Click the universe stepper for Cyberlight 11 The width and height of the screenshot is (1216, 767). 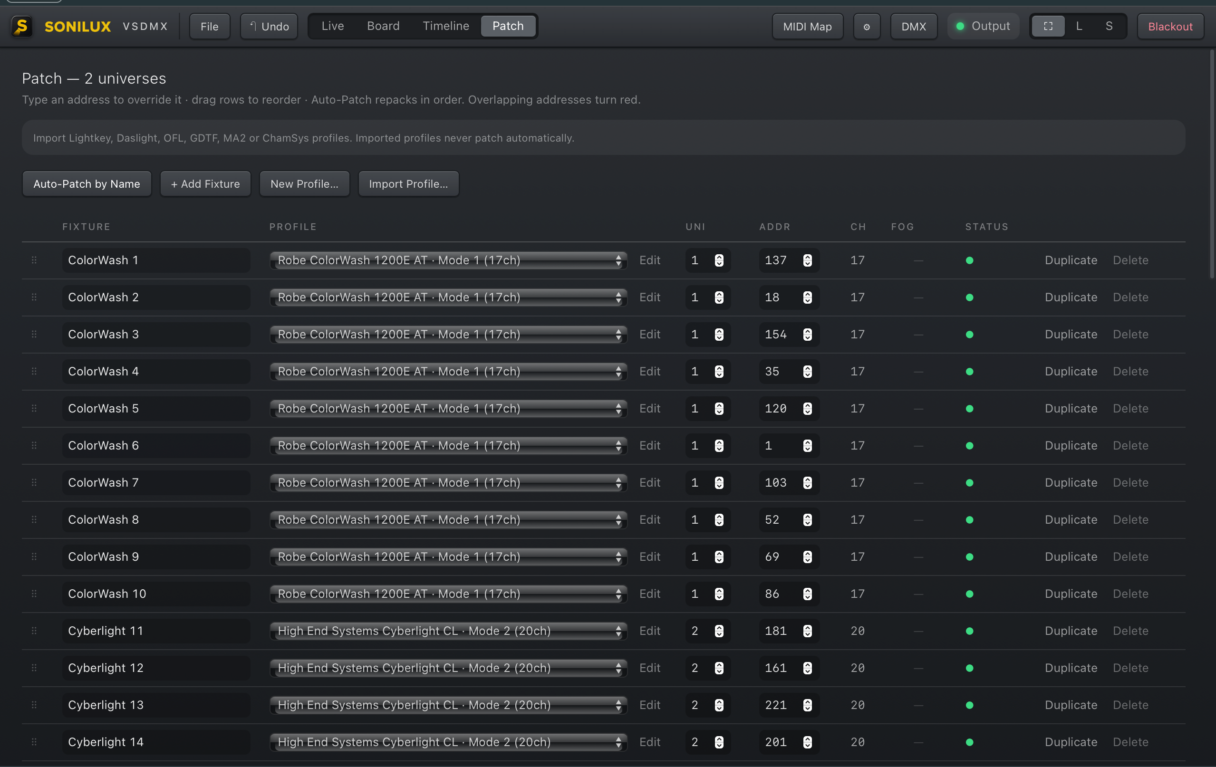(719, 631)
